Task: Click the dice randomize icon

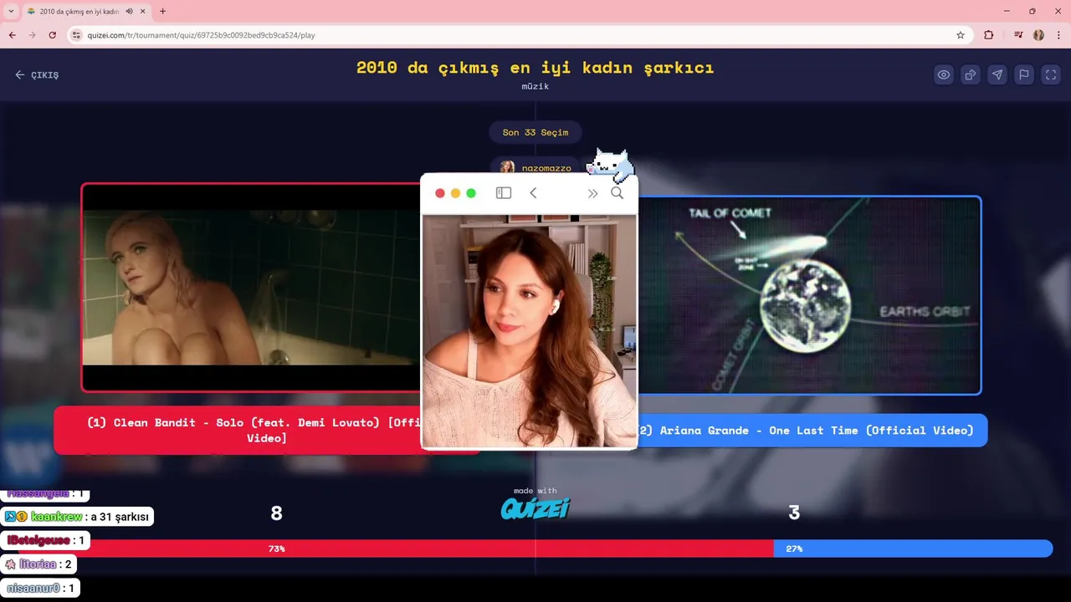Action: pyautogui.click(x=971, y=74)
